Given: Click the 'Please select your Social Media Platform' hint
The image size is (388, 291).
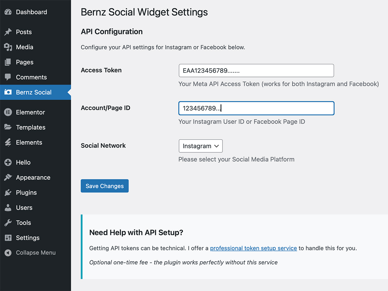Looking at the screenshot, I should pos(236,159).
